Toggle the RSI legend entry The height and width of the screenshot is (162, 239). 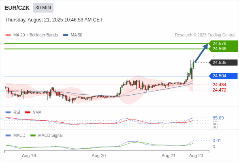(13, 112)
